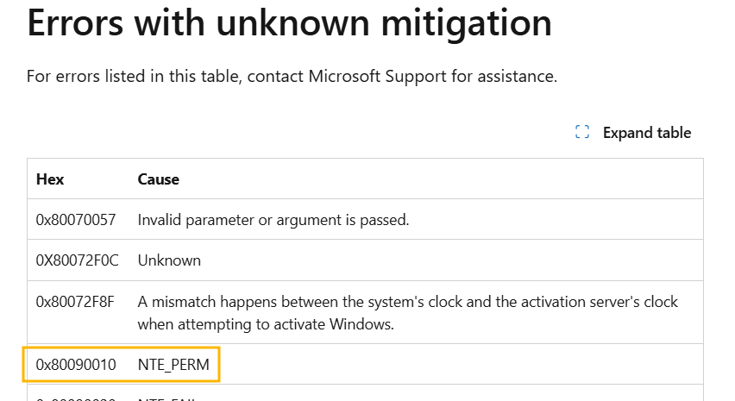Click the 'Errors with unknown mitigation' heading

point(290,23)
